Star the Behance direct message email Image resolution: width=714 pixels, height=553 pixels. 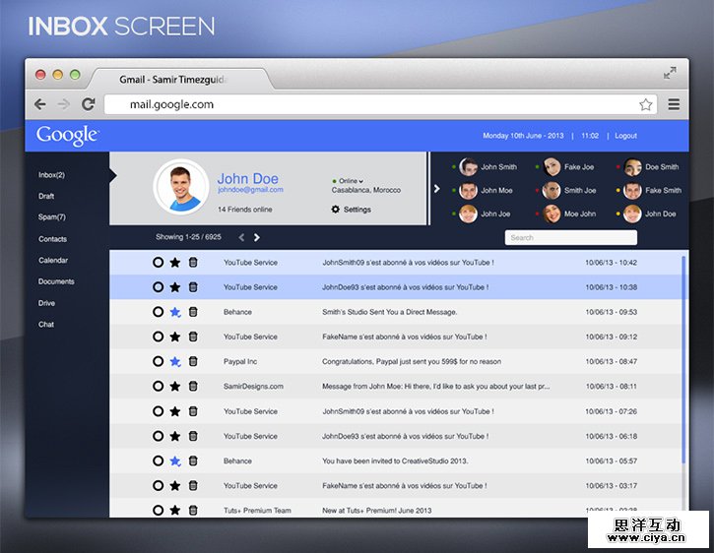point(175,312)
